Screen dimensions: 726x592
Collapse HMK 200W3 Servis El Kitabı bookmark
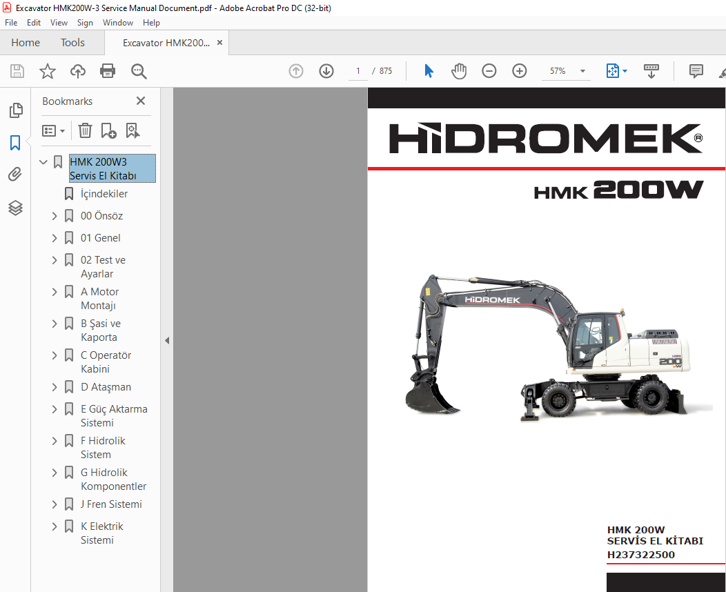43,162
